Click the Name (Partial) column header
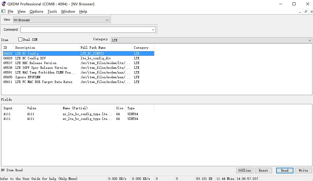Screen dimensions: 313x181 tap(88, 108)
